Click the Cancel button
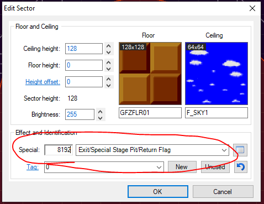The width and height of the screenshot is (264, 204). coord(223,191)
